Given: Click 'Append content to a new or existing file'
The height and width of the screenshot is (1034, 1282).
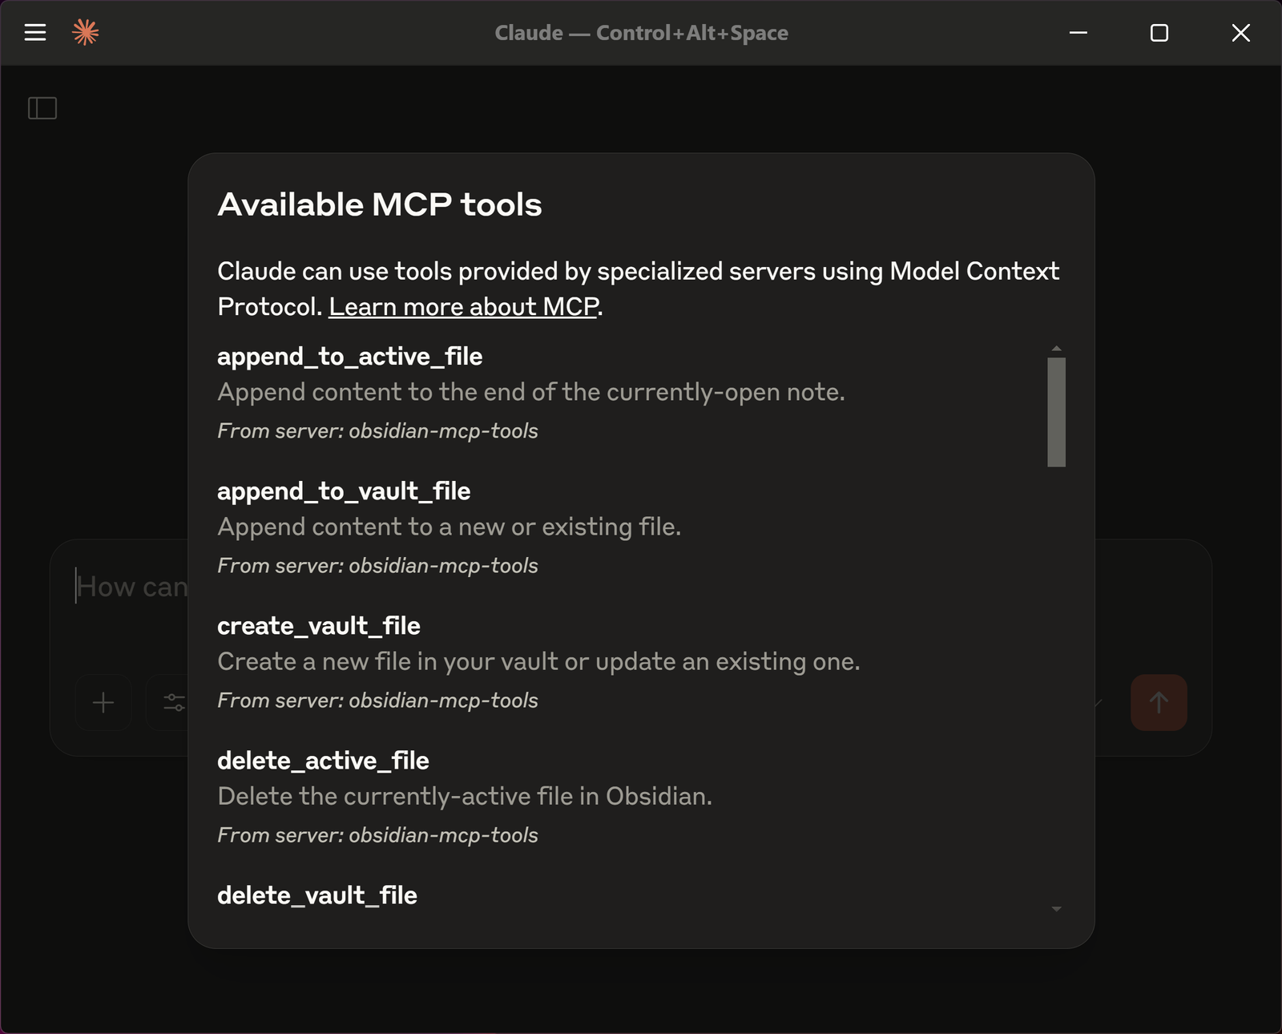Looking at the screenshot, I should [x=450, y=527].
